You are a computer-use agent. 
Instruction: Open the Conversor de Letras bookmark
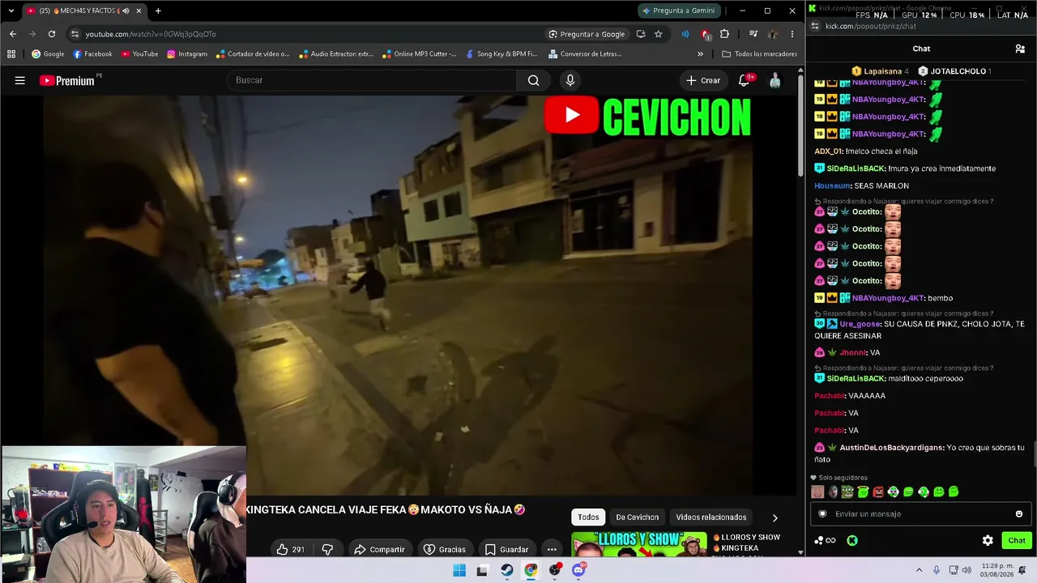click(x=585, y=54)
